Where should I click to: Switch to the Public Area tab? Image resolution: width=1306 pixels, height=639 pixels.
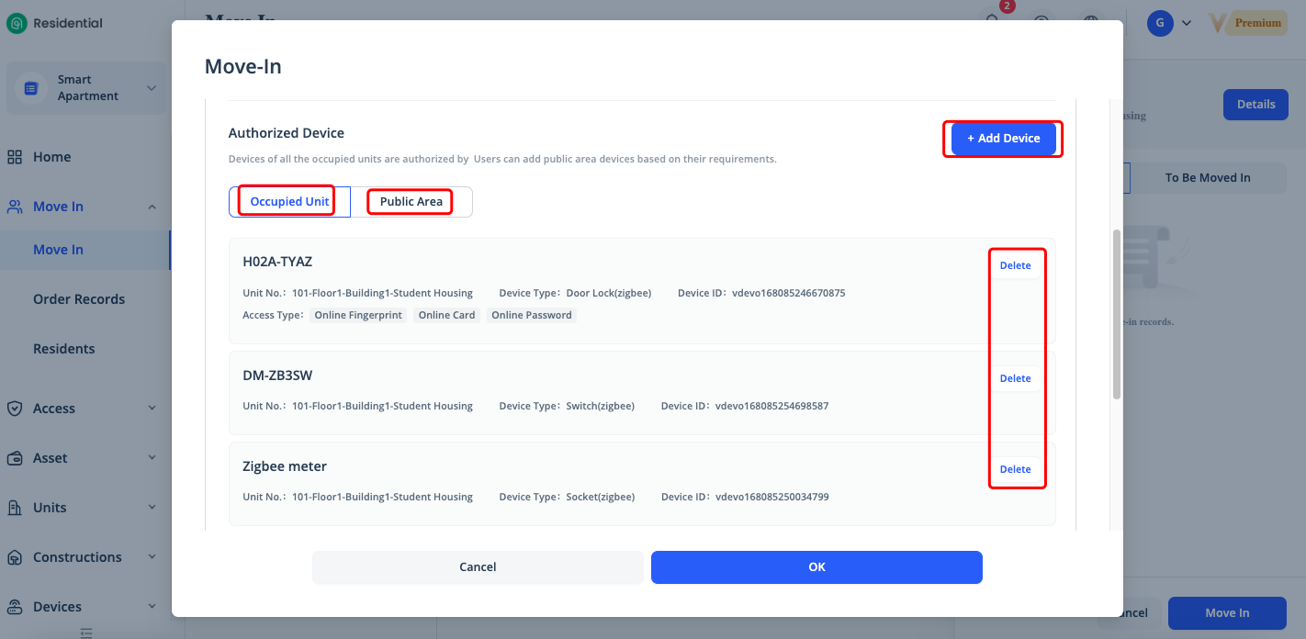(x=411, y=202)
